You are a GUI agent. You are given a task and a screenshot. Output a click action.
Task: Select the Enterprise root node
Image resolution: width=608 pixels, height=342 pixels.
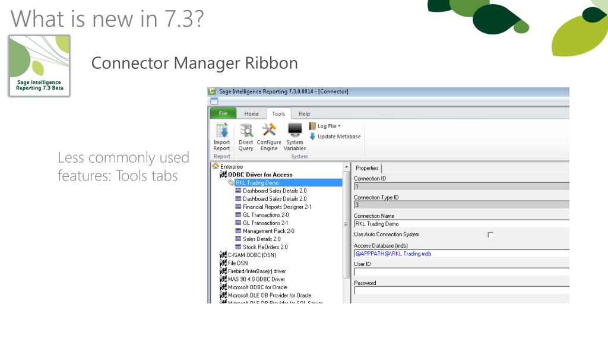[x=232, y=166]
